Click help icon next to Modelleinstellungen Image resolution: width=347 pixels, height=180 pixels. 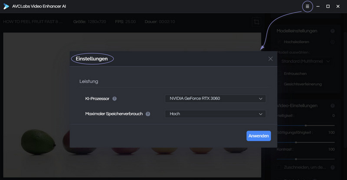[x=333, y=31]
